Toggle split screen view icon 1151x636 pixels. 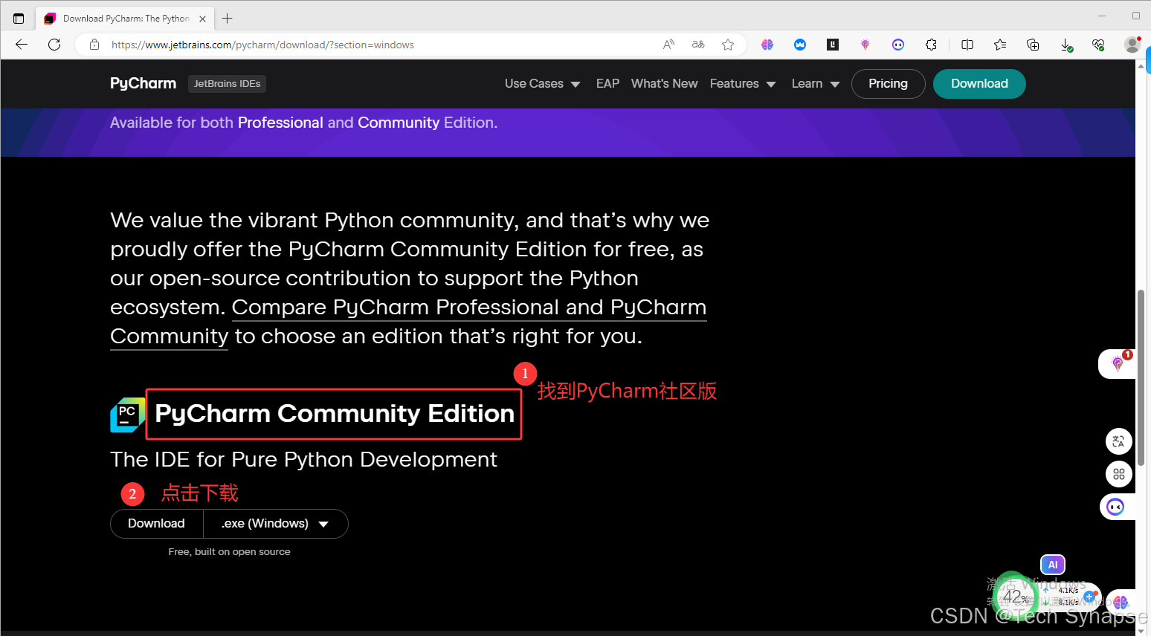tap(967, 45)
